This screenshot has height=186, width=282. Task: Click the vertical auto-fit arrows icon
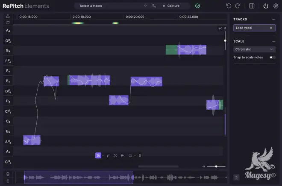(225, 29)
